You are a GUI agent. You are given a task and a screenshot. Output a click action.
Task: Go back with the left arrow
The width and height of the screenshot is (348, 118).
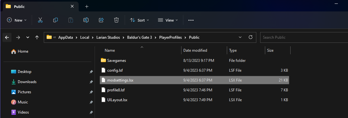pos(7,37)
